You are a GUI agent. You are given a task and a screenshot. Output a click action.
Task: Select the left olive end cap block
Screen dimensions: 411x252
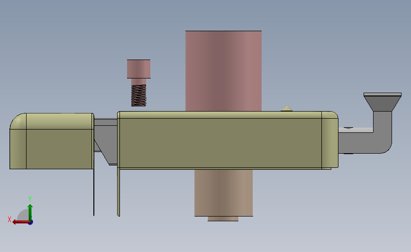pyautogui.click(x=52, y=141)
